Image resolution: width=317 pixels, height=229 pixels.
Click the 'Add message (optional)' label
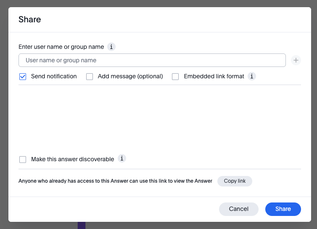tap(130, 76)
